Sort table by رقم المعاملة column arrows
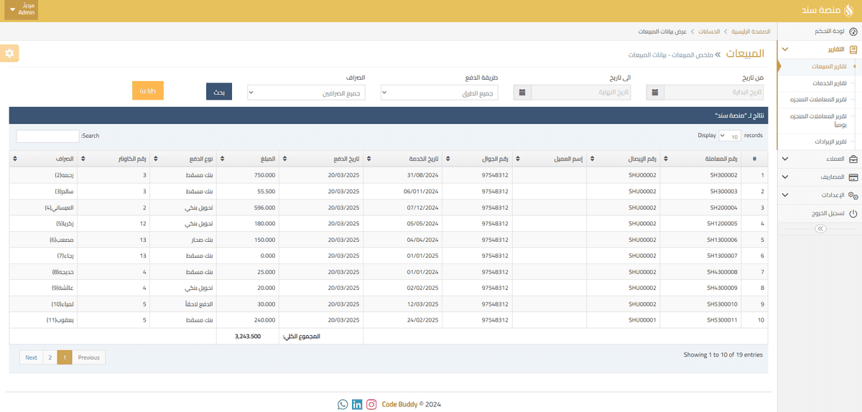 click(665, 159)
